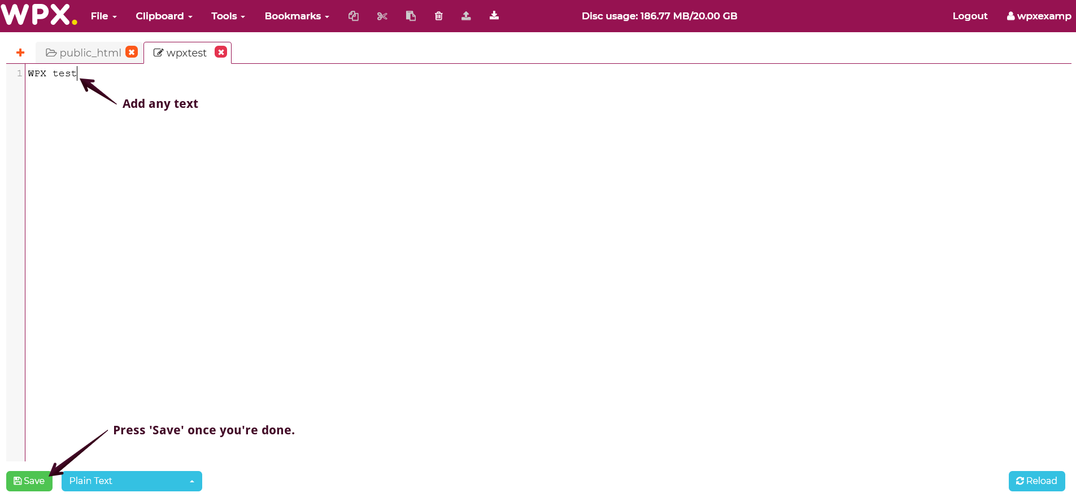
Task: Select the wpxtest editor tab
Action: point(181,53)
